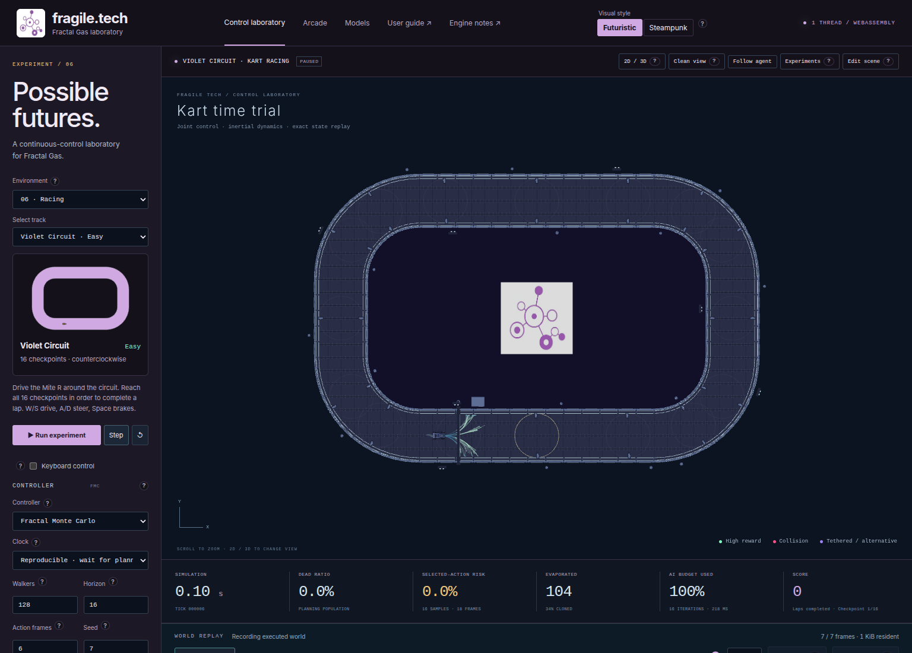Click the Violet Circuit track thumbnail

coord(80,298)
